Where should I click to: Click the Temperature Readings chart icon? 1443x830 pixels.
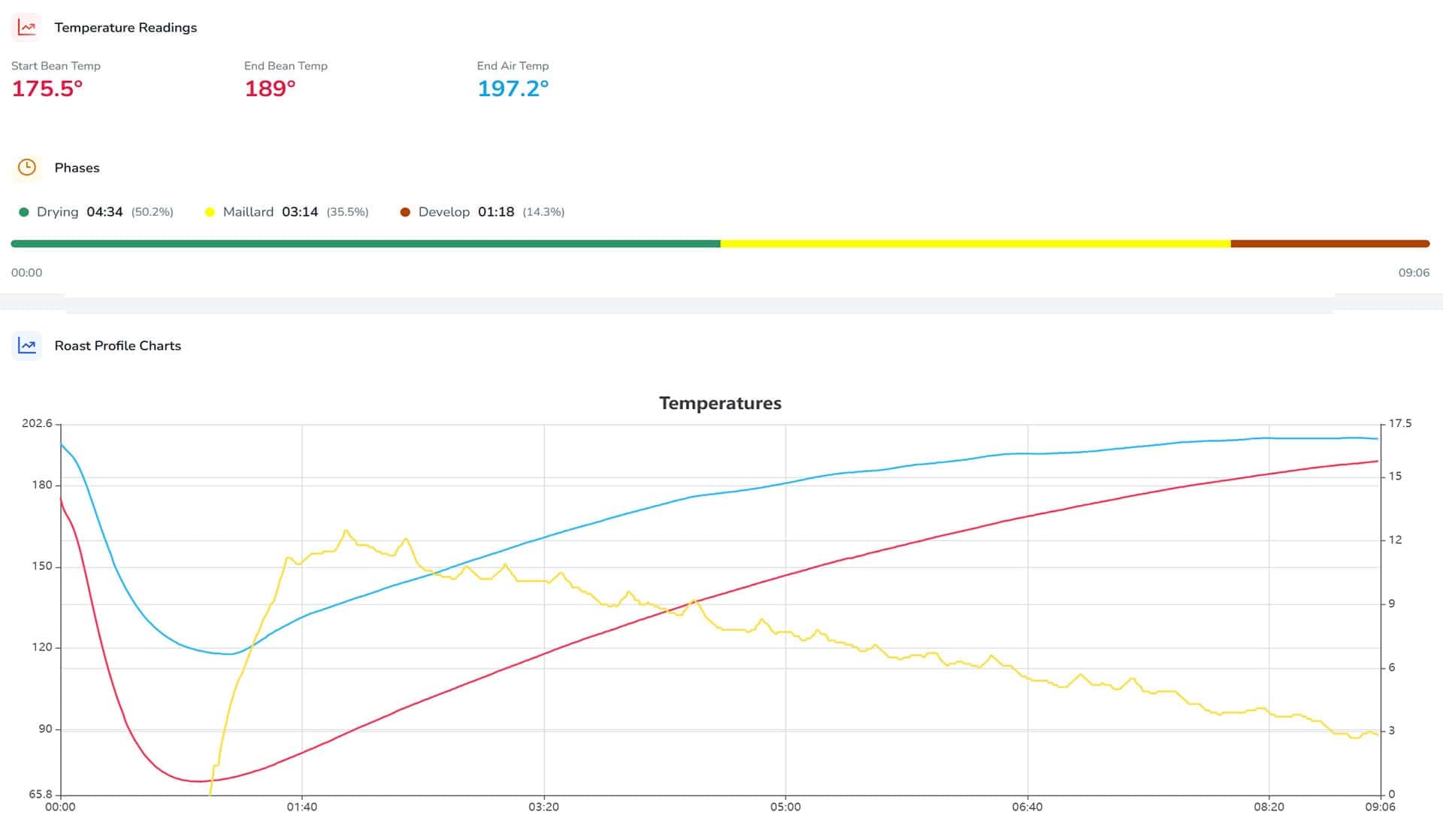point(27,28)
